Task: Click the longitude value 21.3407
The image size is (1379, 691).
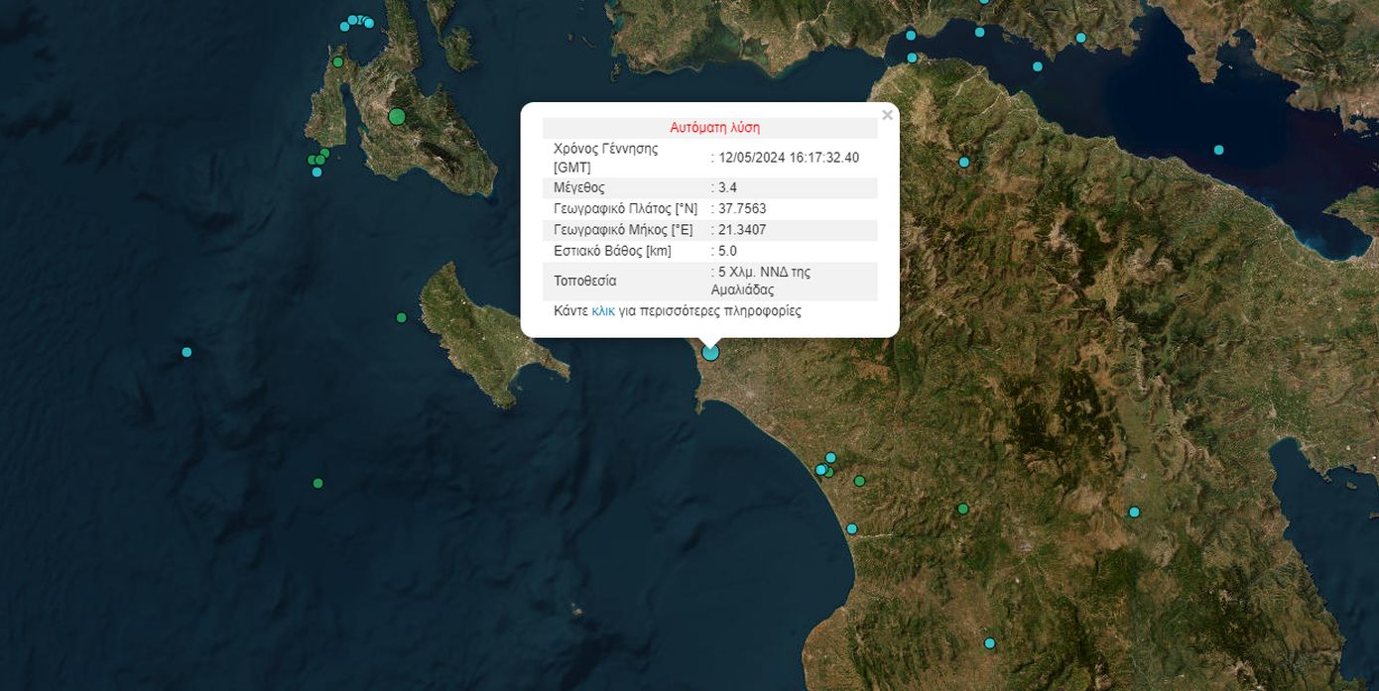Action: pos(742,230)
